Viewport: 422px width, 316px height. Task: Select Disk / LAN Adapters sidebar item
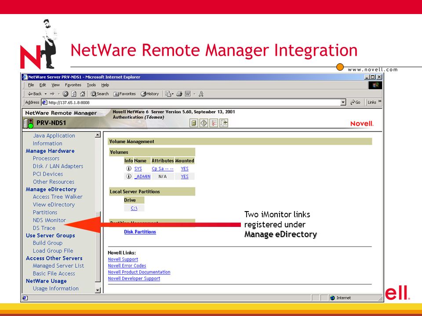(x=58, y=166)
